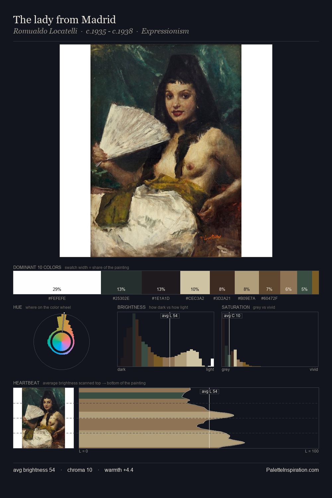This screenshot has width=332, height=498.
Task: Click artist name 'Romualdo Locatelli'
Action: click(x=45, y=31)
